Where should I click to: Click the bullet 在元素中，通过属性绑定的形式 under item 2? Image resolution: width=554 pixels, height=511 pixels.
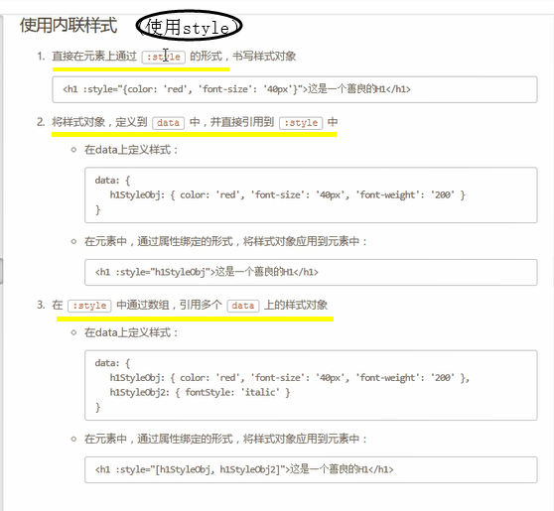click(225, 241)
